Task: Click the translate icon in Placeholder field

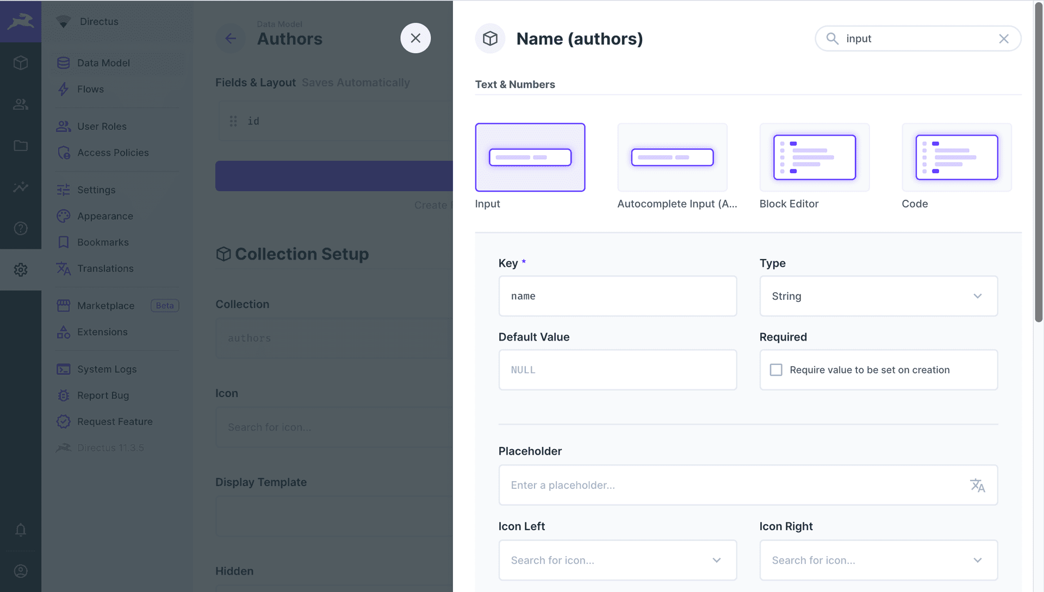Action: click(x=977, y=485)
